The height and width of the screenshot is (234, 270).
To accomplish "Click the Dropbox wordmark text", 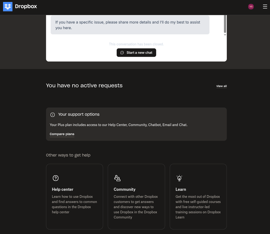I will [x=26, y=6].
